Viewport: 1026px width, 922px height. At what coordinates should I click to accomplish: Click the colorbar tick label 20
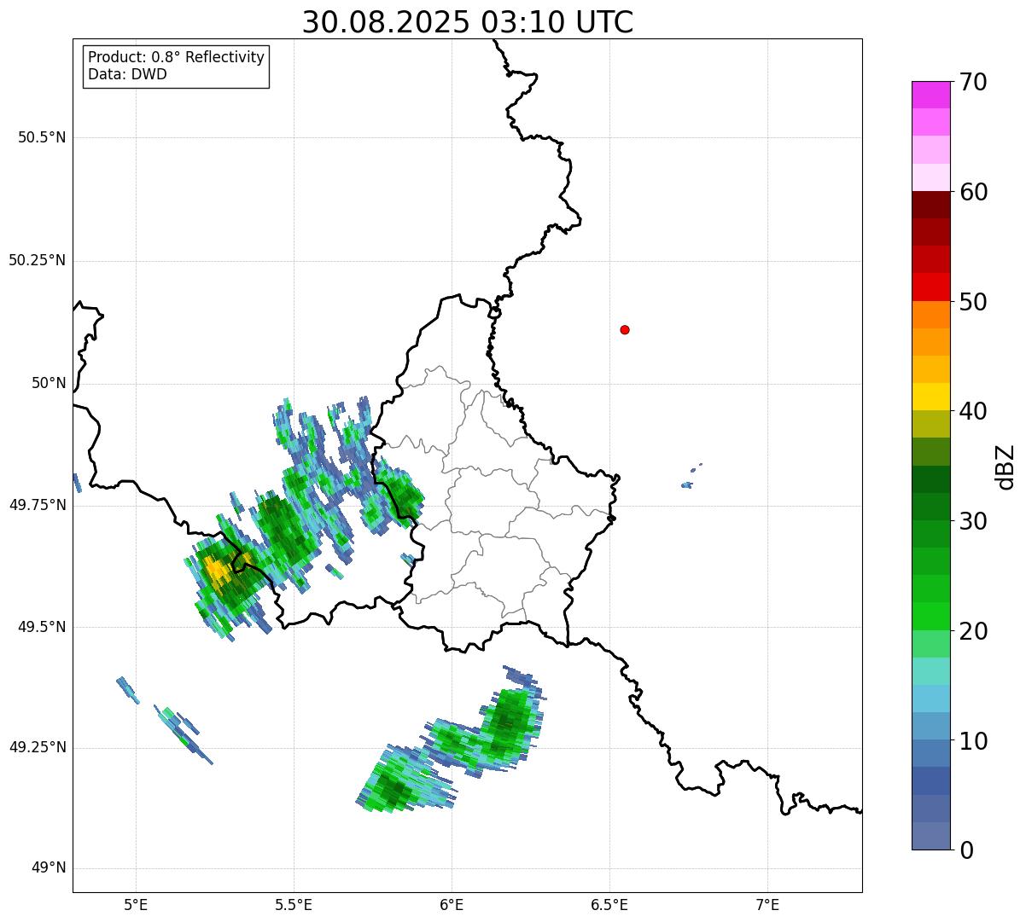pos(973,631)
